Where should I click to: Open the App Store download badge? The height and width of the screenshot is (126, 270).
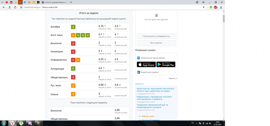click(146, 64)
